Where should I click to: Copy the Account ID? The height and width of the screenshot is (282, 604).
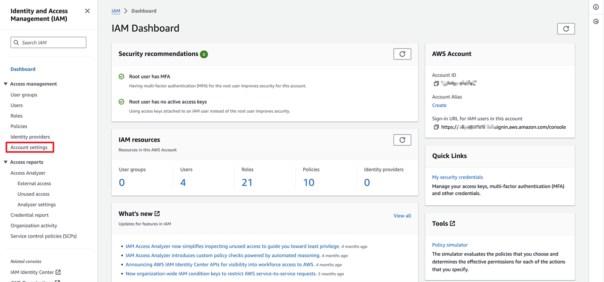click(x=436, y=83)
